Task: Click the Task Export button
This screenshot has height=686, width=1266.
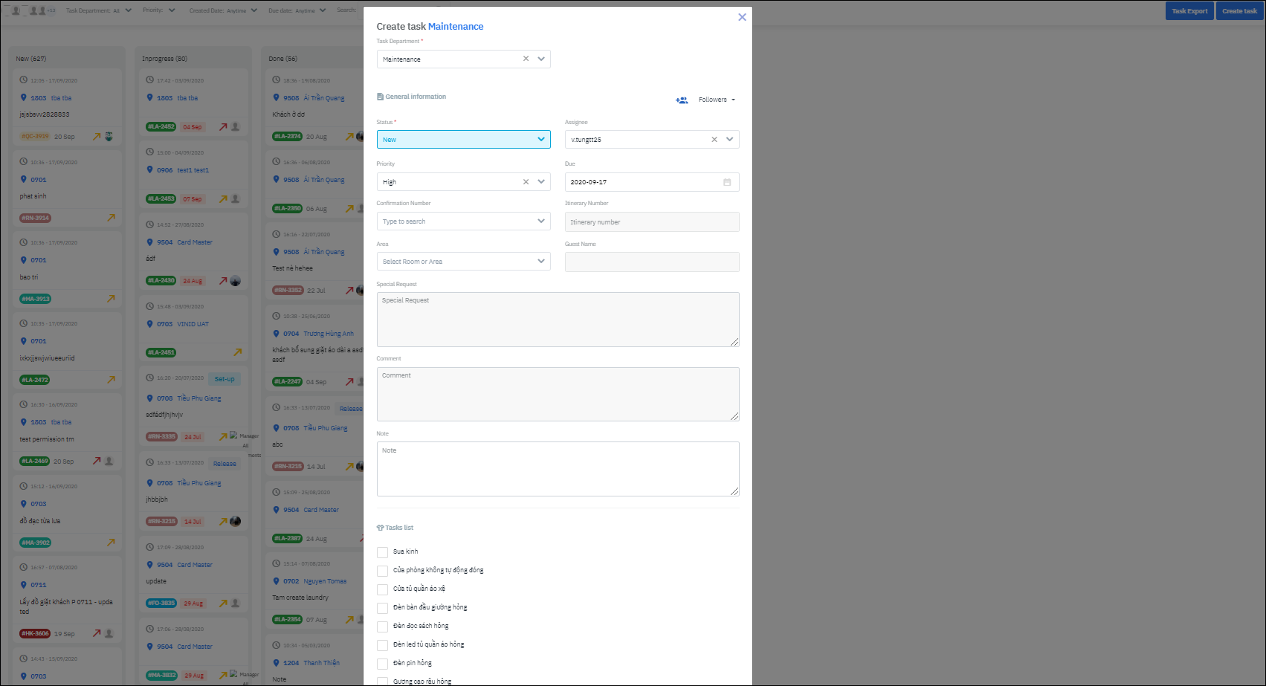Action: click(1189, 11)
